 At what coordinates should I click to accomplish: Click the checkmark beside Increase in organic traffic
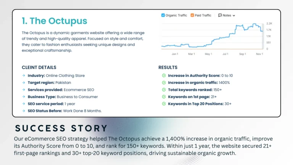coord(164,82)
